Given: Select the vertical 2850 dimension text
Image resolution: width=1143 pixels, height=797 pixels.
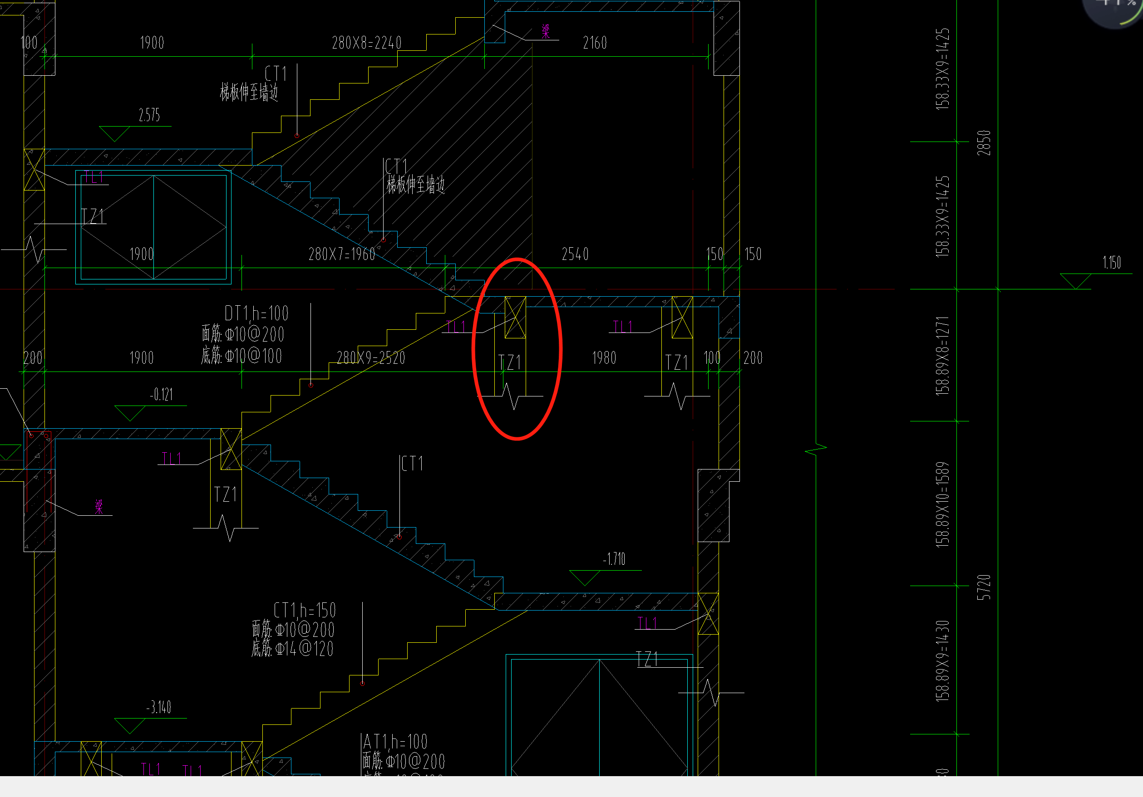Looking at the screenshot, I should point(984,143).
